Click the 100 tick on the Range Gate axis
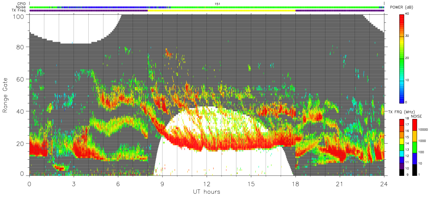This screenshot has width=432, height=199. click(18, 16)
